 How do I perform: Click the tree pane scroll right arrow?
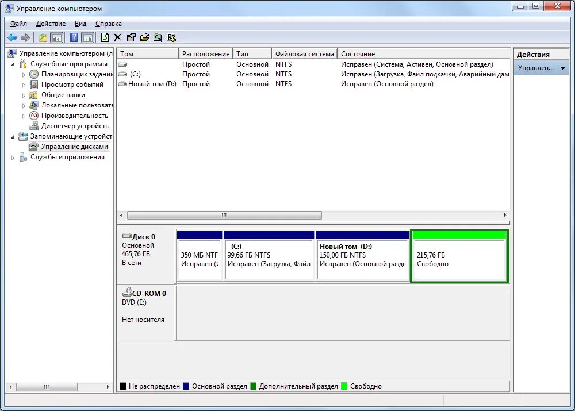pyautogui.click(x=108, y=387)
